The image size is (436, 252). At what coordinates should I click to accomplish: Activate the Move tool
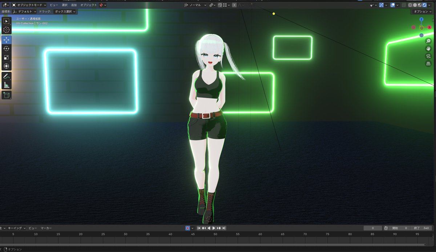point(6,40)
